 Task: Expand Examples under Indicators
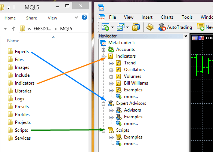[x=111, y=90]
